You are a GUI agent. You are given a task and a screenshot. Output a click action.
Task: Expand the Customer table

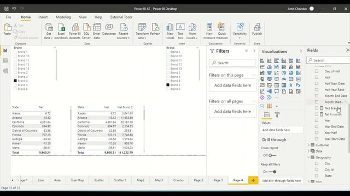coord(308,145)
